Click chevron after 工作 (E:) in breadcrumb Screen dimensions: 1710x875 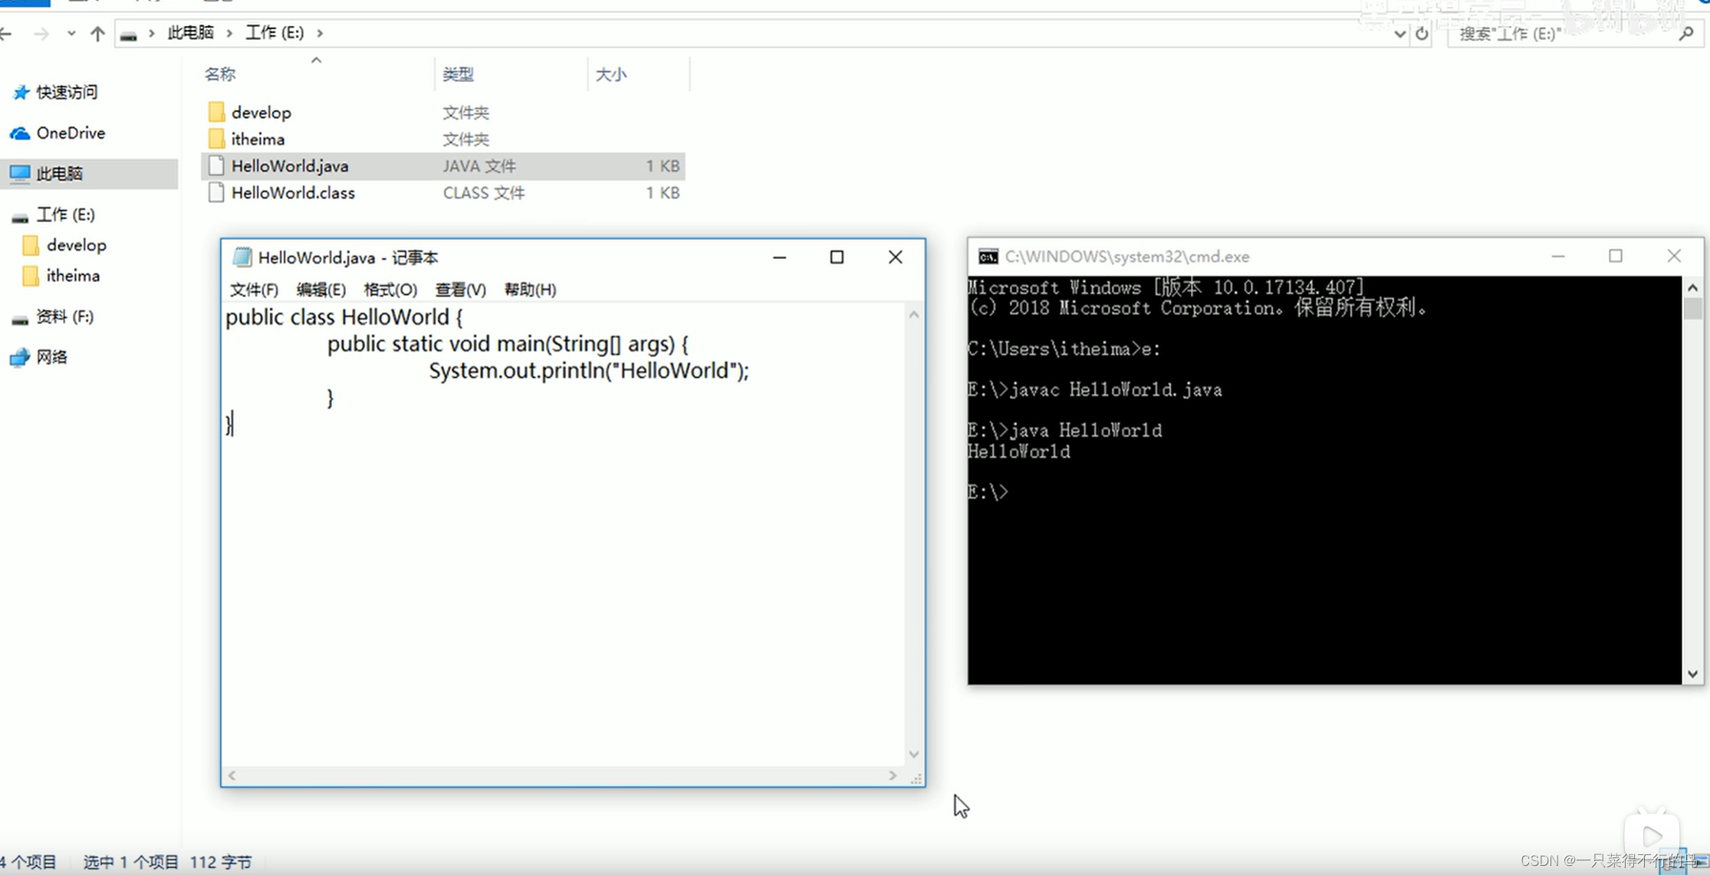tap(320, 33)
